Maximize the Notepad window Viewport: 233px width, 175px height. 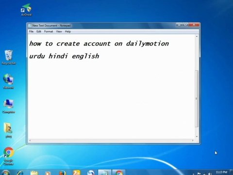tap(185, 25)
